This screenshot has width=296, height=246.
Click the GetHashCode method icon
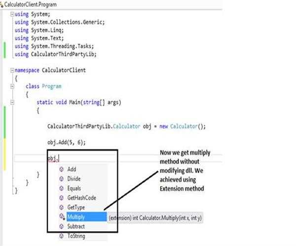pyautogui.click(x=61, y=198)
